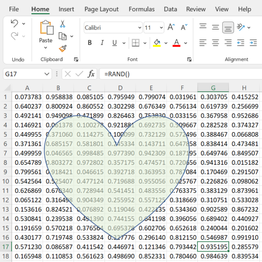Click the Increase Indent icon

coord(253,43)
